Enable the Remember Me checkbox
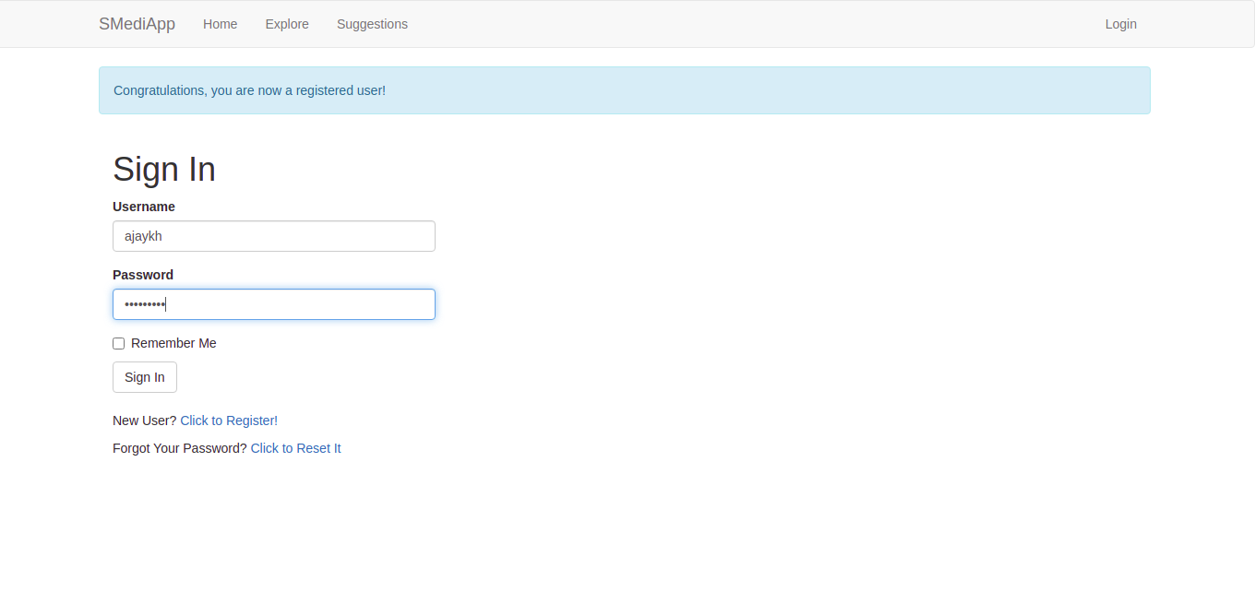 (118, 343)
